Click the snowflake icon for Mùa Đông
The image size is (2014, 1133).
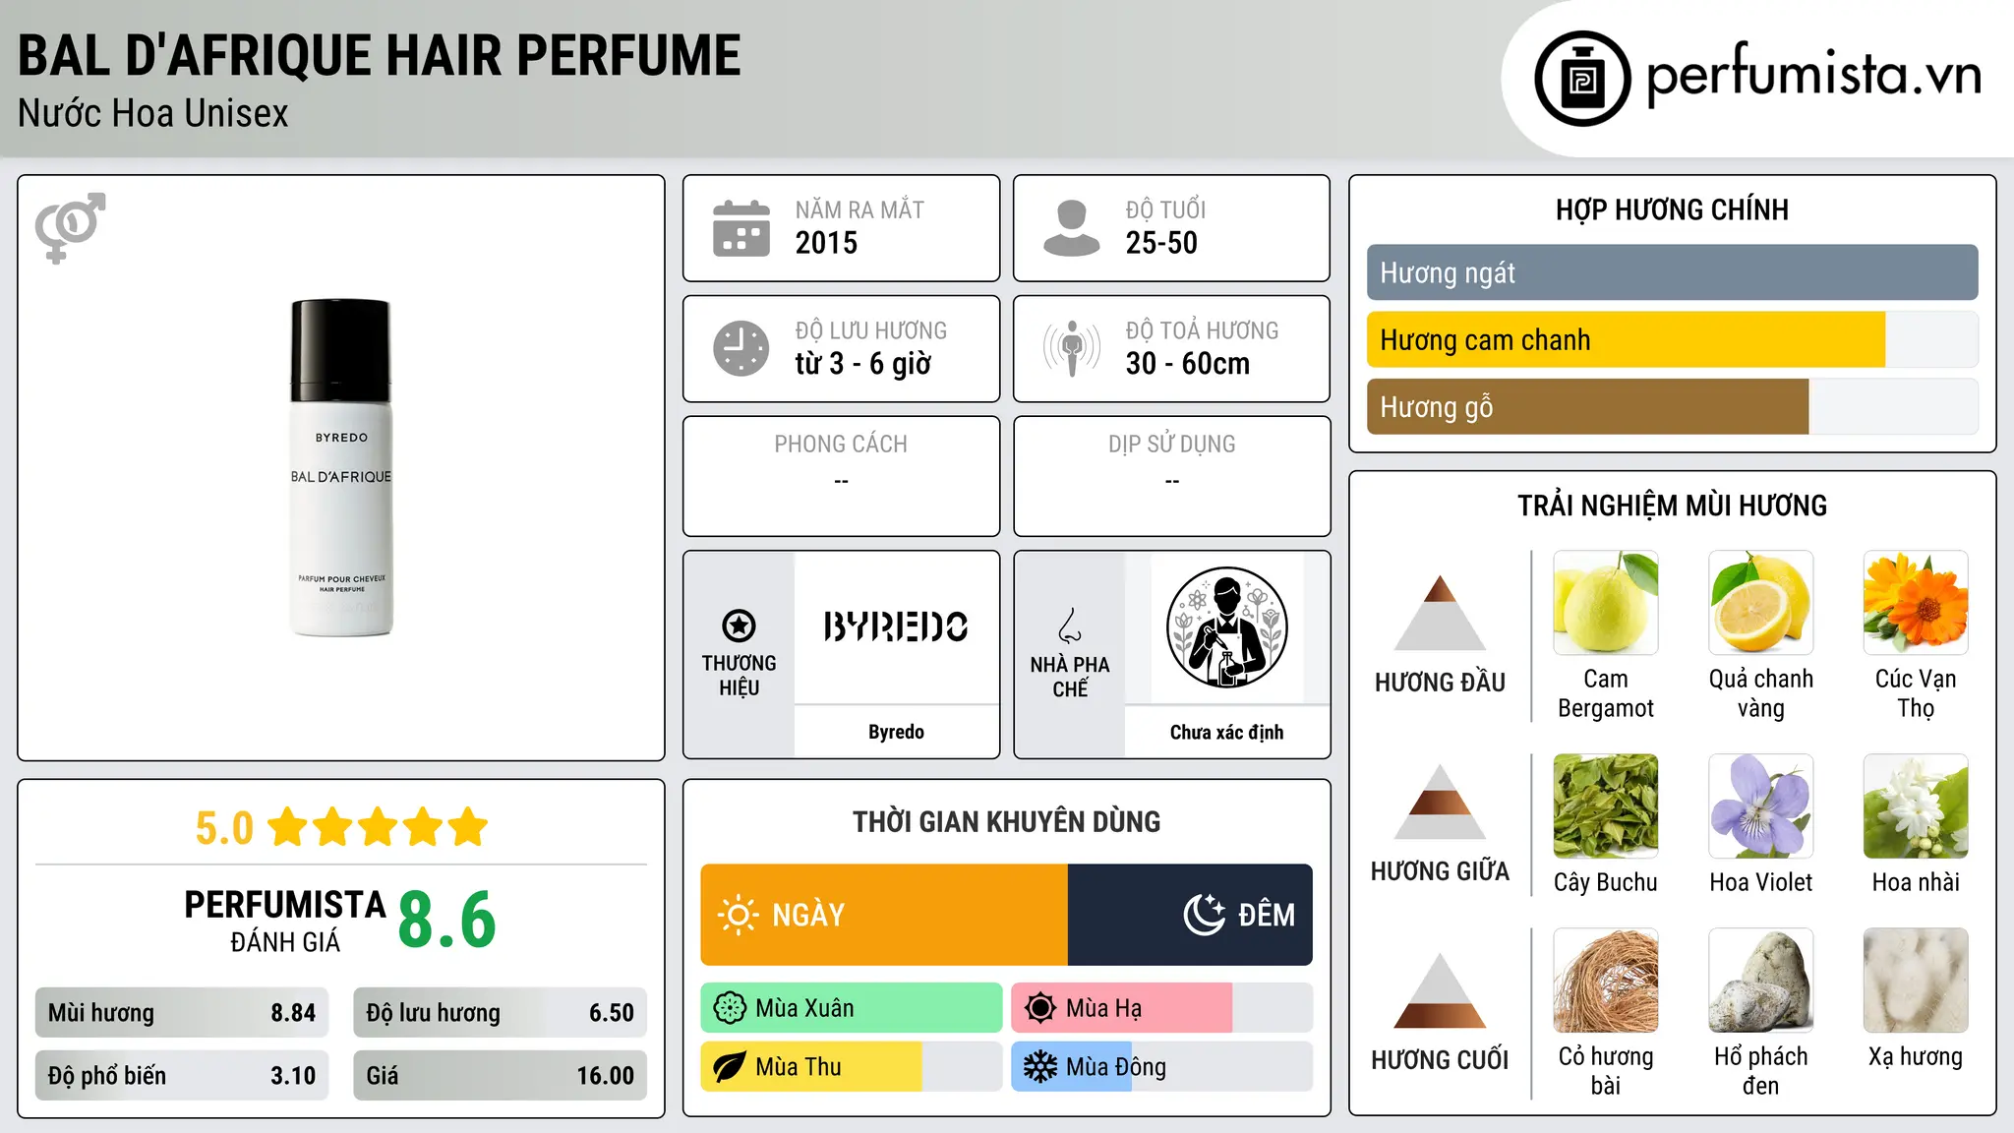(1040, 1067)
